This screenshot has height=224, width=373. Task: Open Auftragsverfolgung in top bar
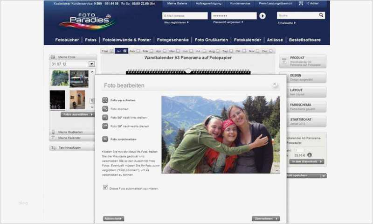pos(208,4)
